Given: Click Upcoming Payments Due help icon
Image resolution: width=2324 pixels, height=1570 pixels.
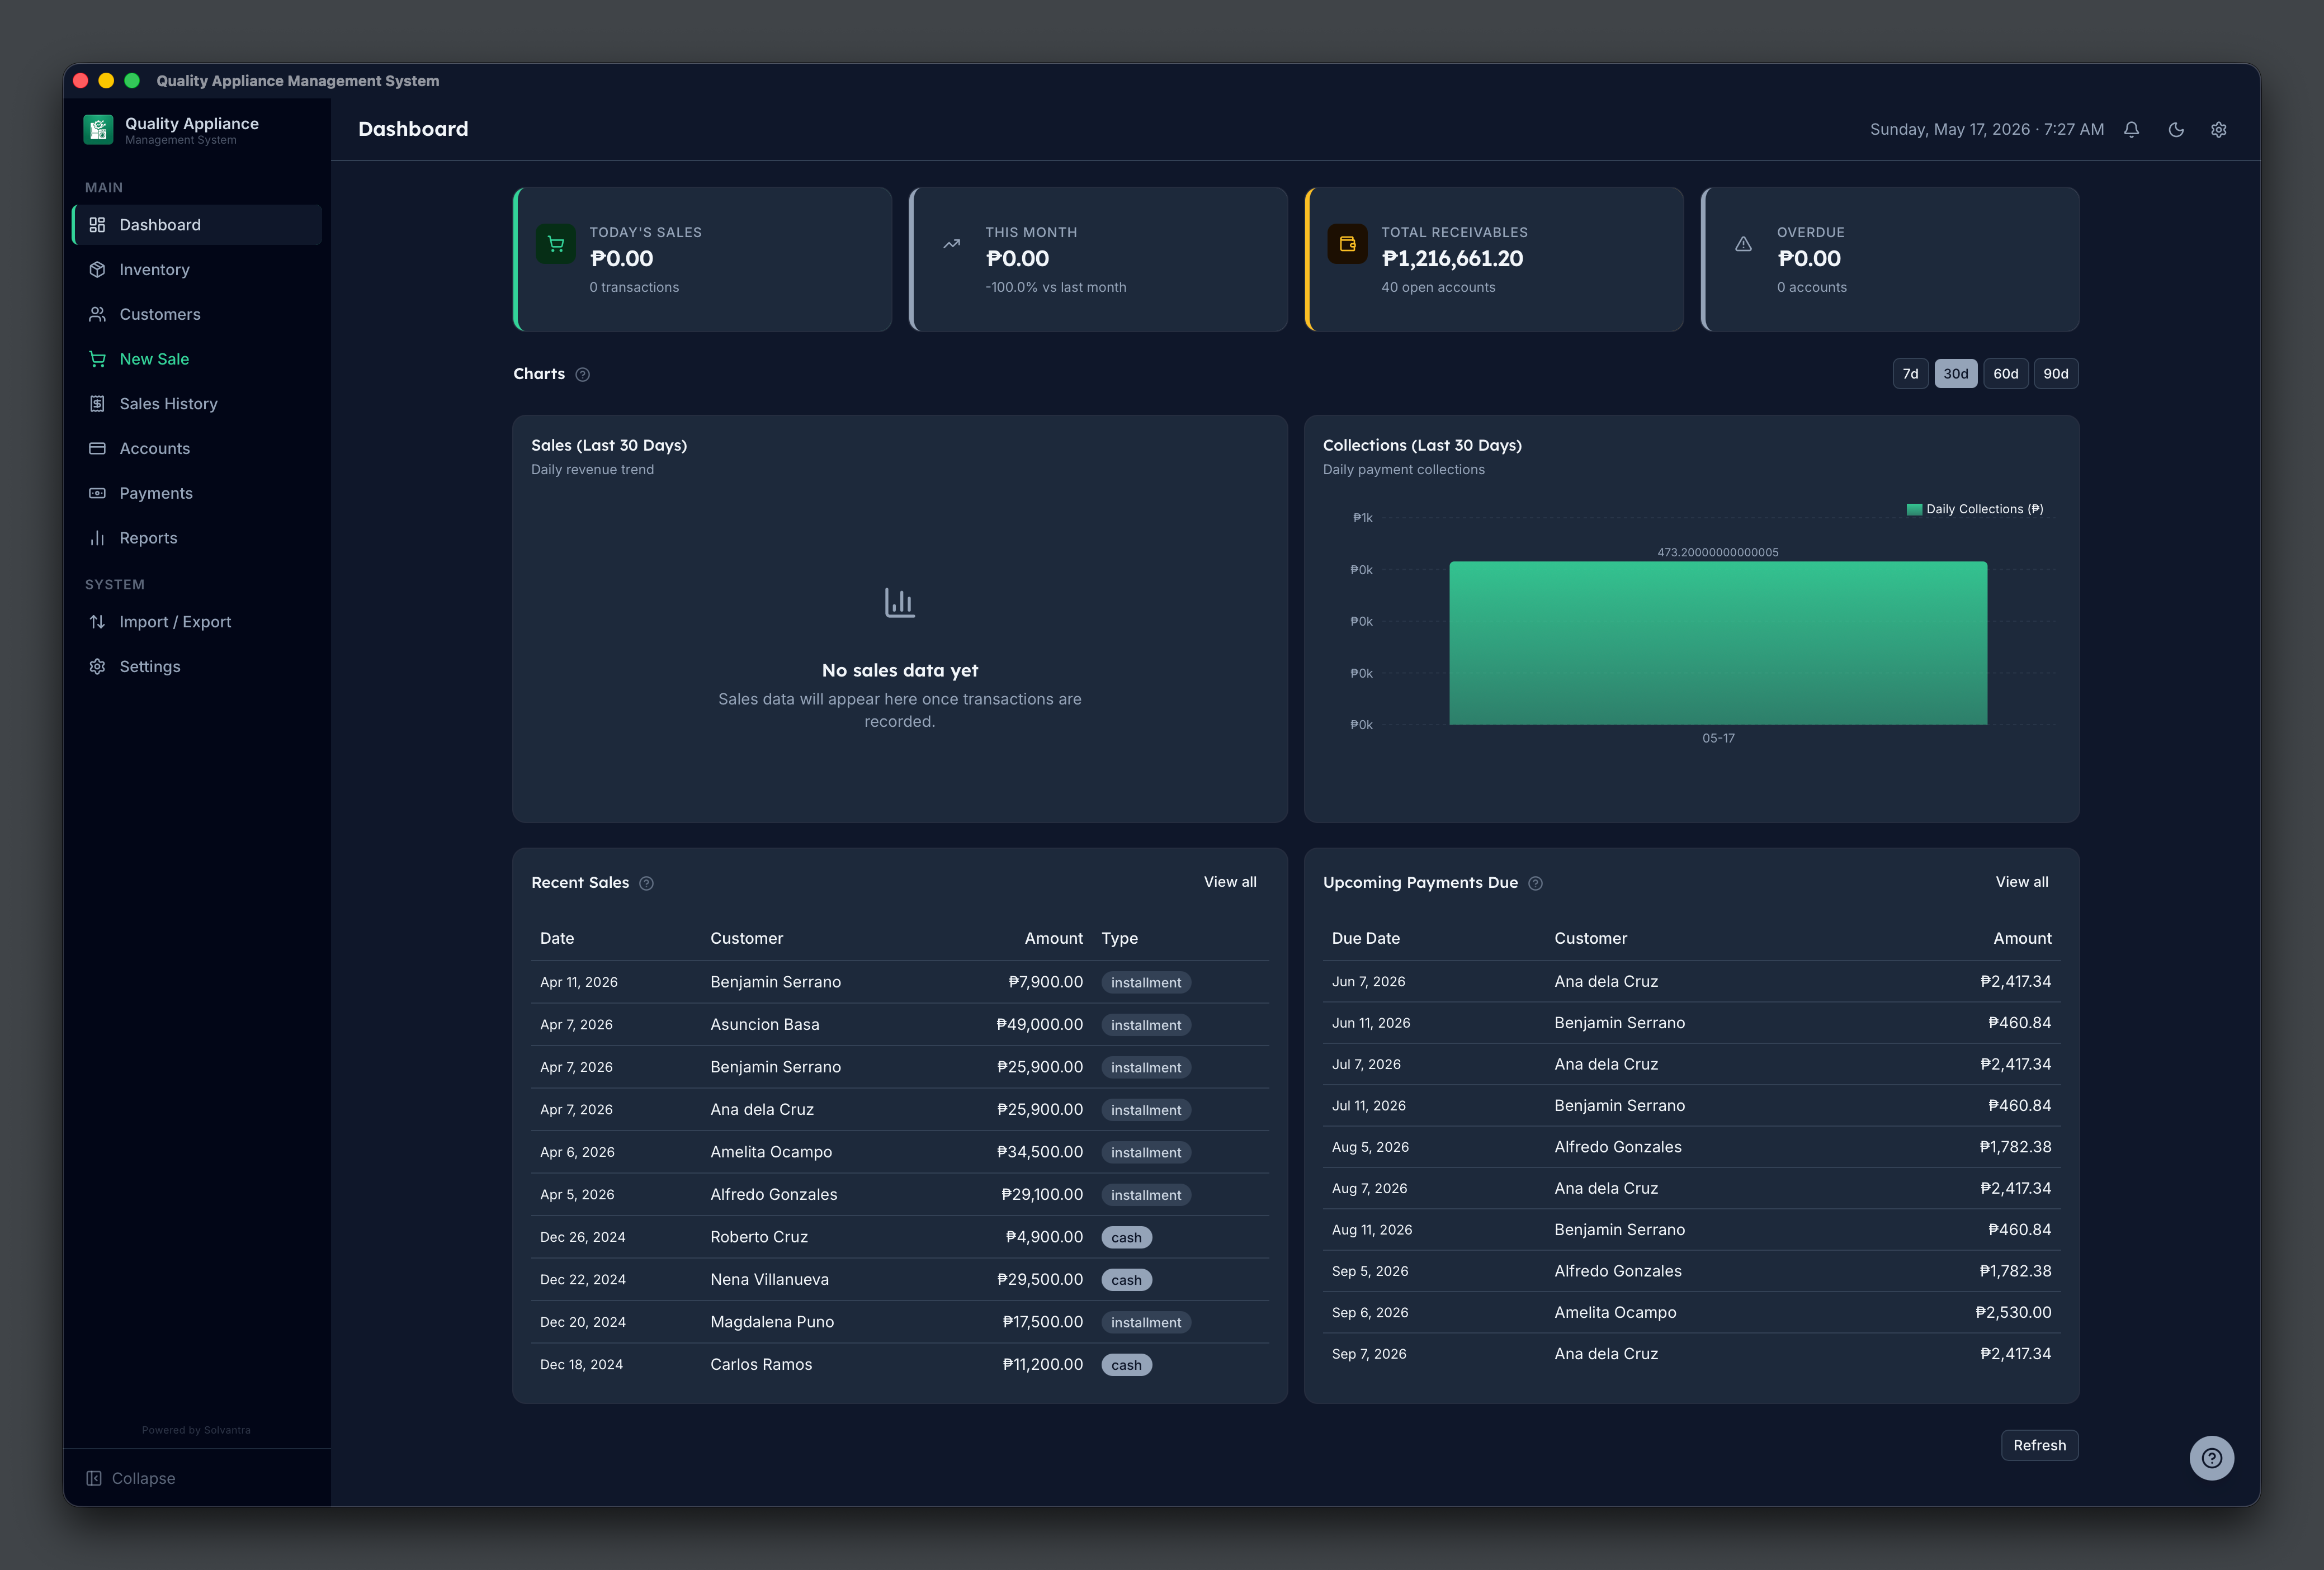Looking at the screenshot, I should pos(1535,883).
